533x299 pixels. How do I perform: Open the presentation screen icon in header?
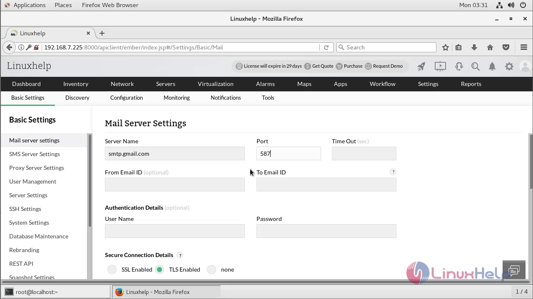(x=440, y=66)
